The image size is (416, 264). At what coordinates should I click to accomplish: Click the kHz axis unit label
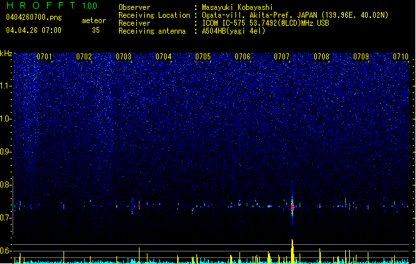(x=6, y=53)
